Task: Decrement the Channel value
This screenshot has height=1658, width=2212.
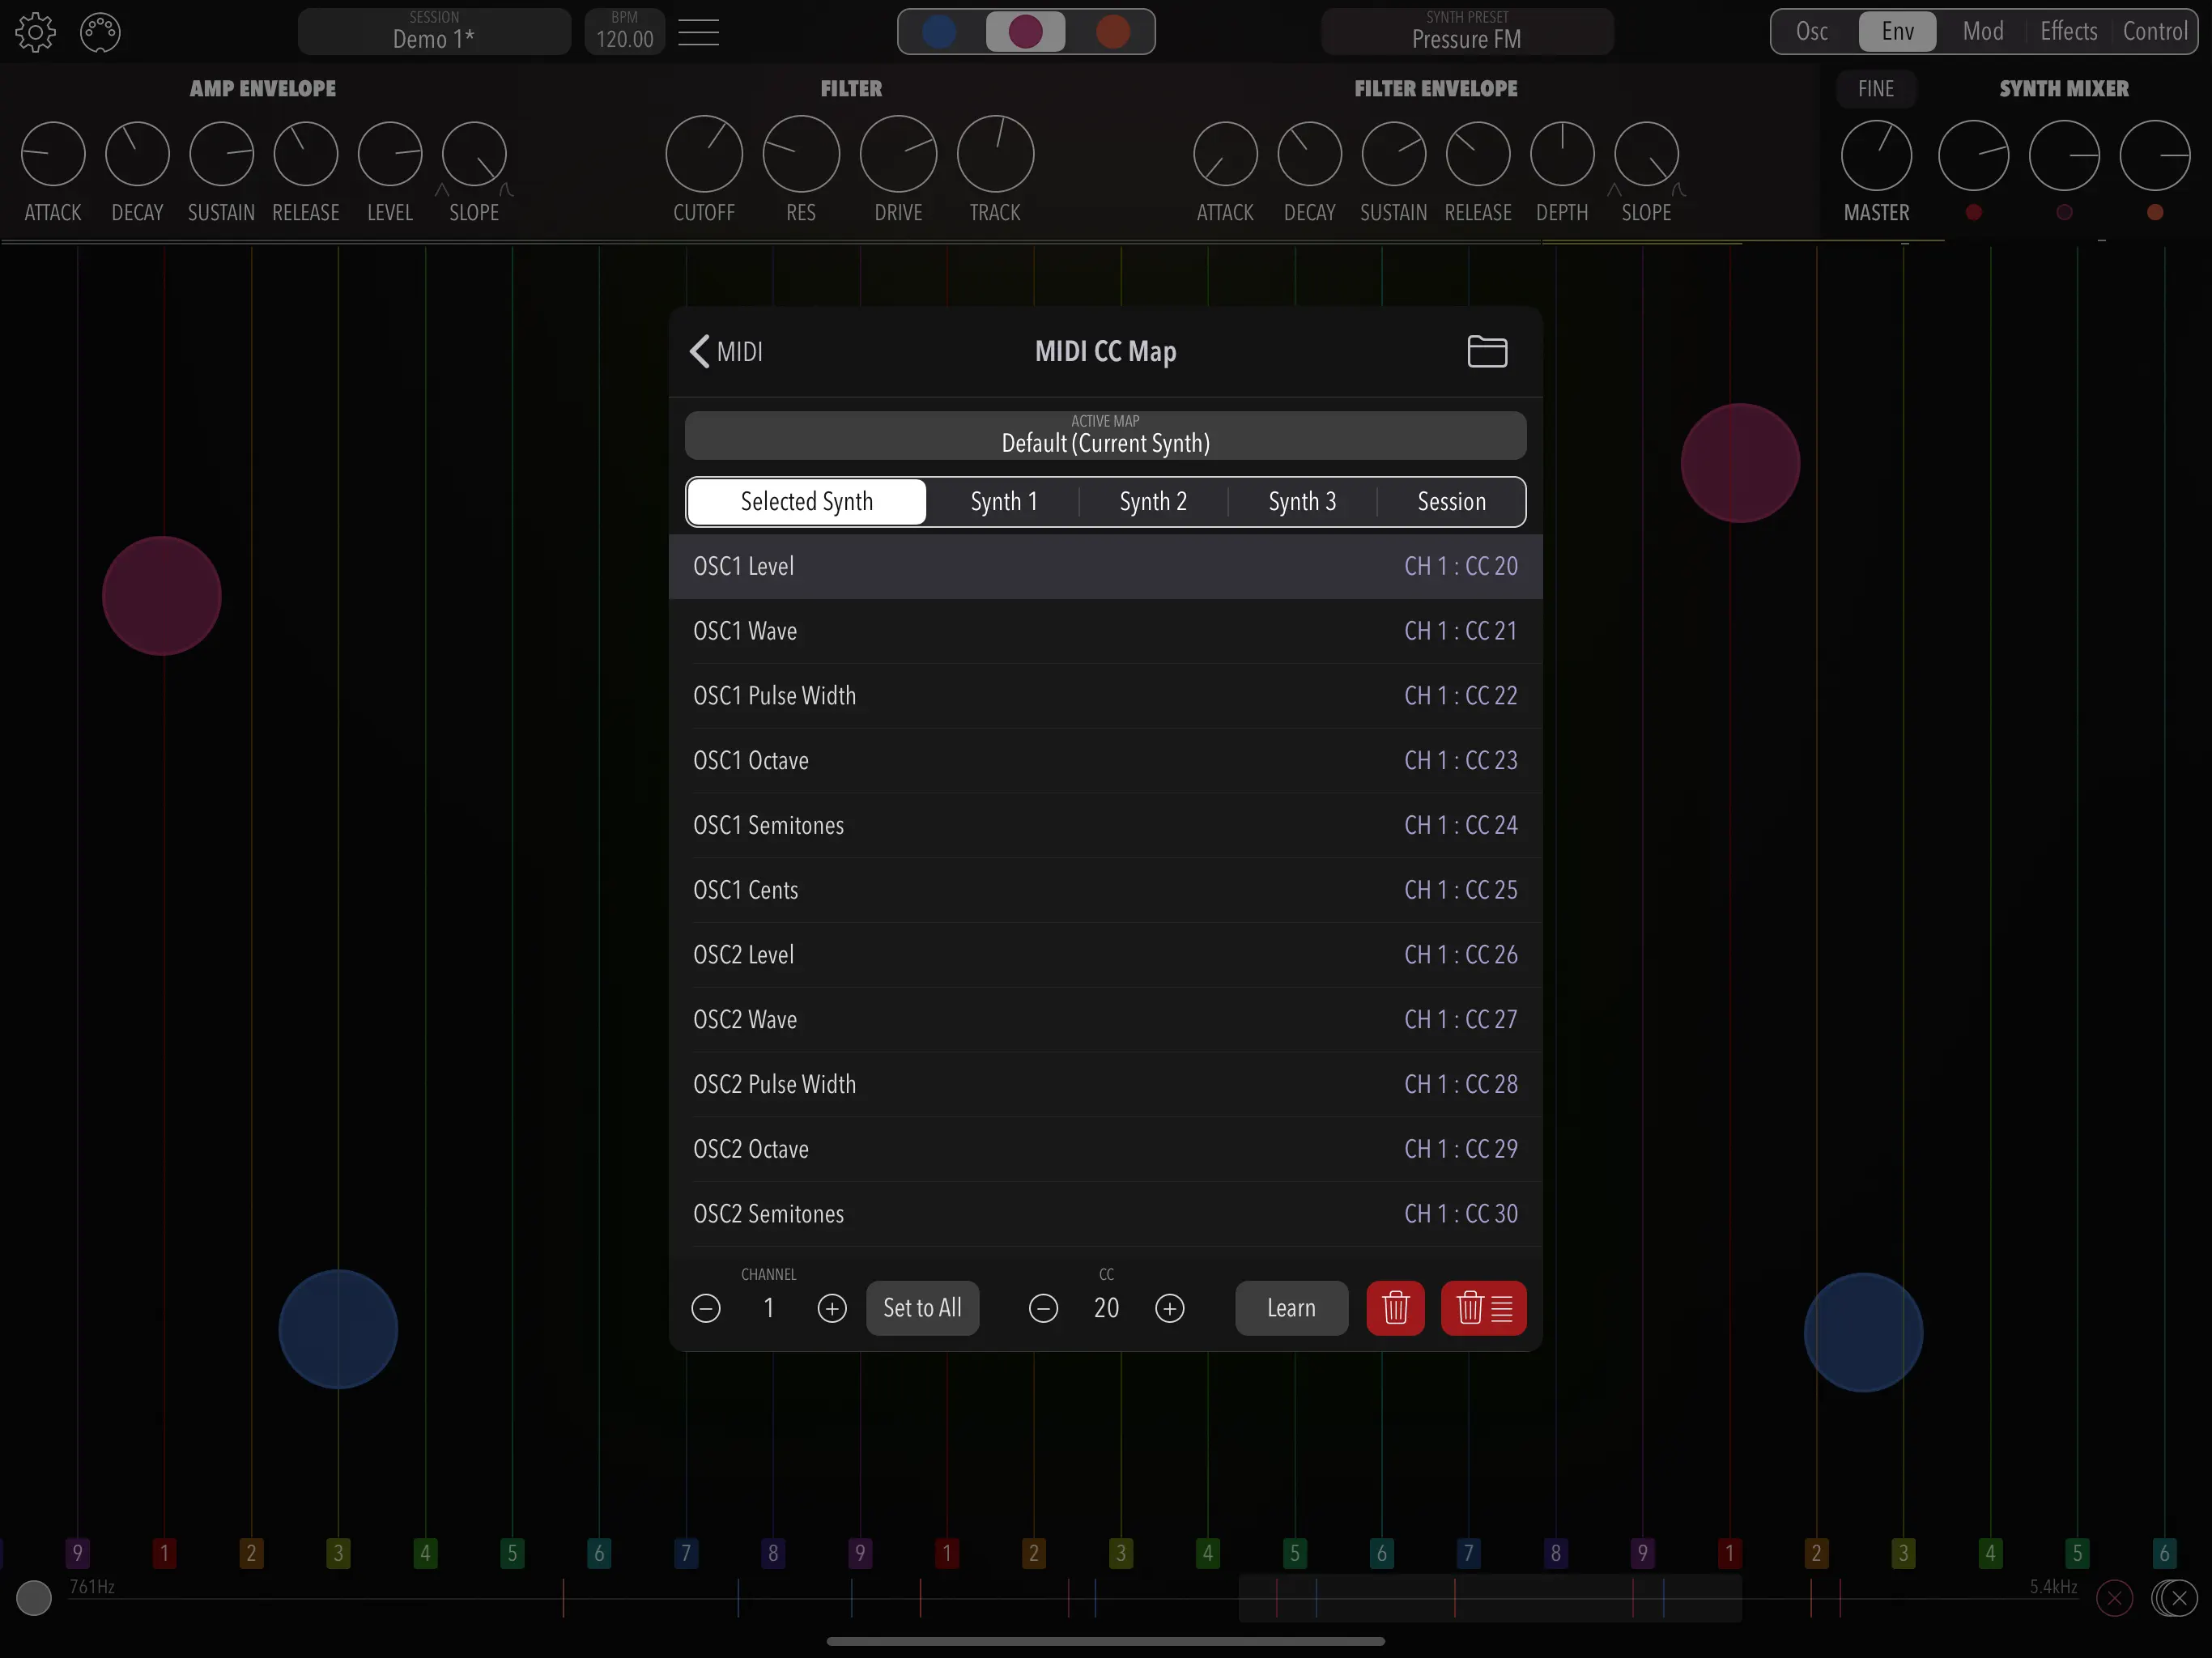Action: click(706, 1308)
